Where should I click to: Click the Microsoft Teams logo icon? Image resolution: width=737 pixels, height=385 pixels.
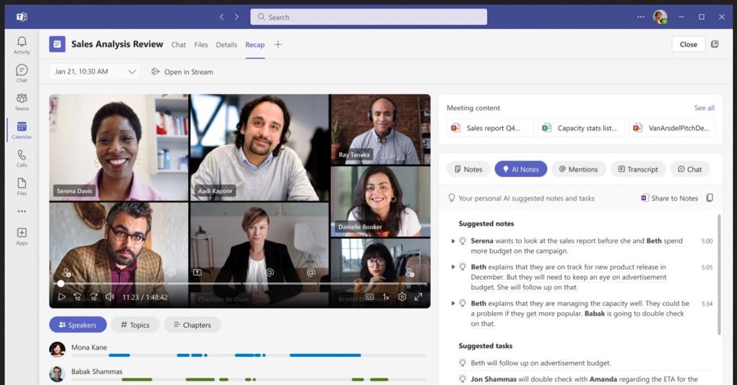pyautogui.click(x=22, y=17)
